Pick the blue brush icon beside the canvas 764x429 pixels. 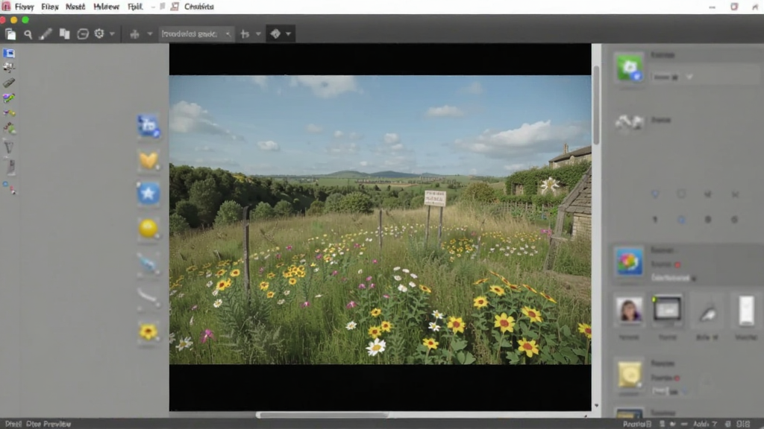[148, 264]
